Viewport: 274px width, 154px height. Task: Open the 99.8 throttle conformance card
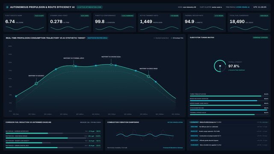coord(115,22)
